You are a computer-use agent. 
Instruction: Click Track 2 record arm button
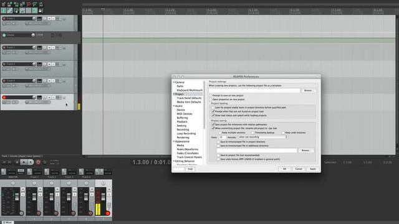tap(4, 48)
